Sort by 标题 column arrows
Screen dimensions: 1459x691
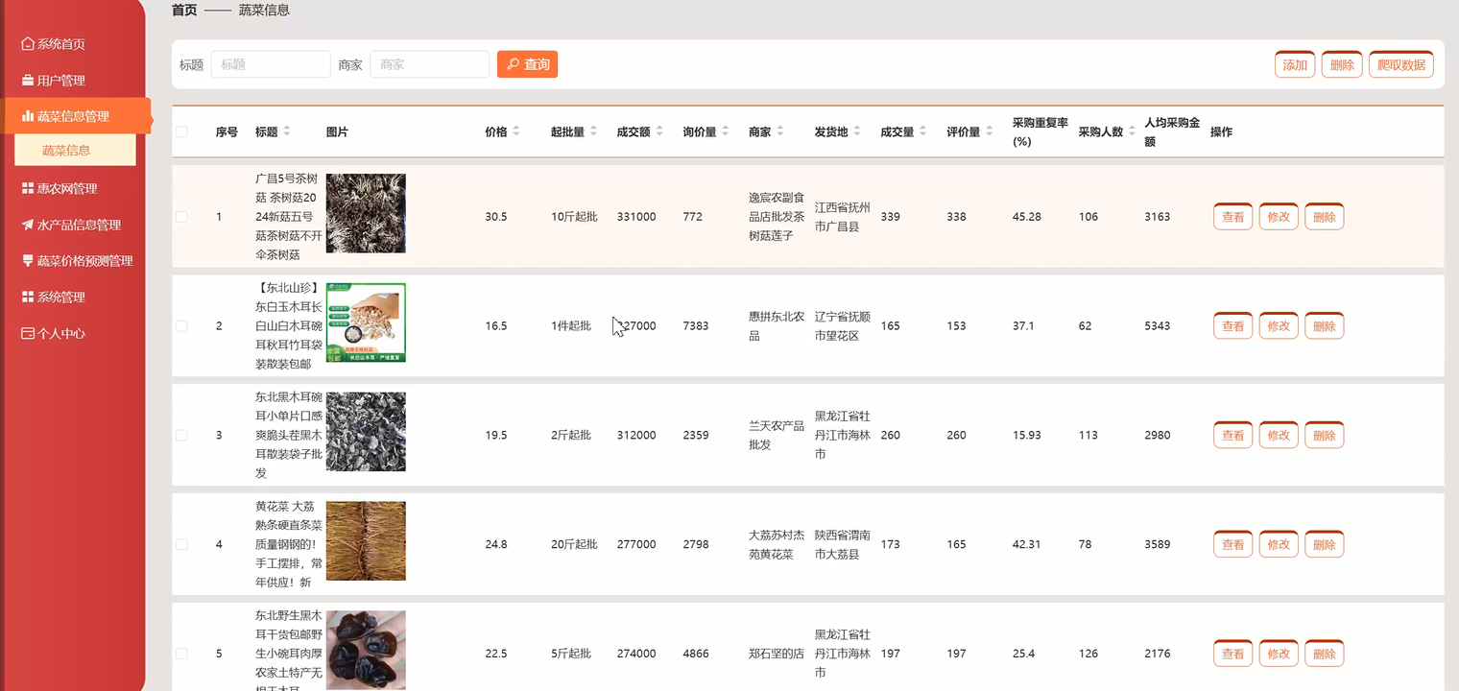click(286, 131)
